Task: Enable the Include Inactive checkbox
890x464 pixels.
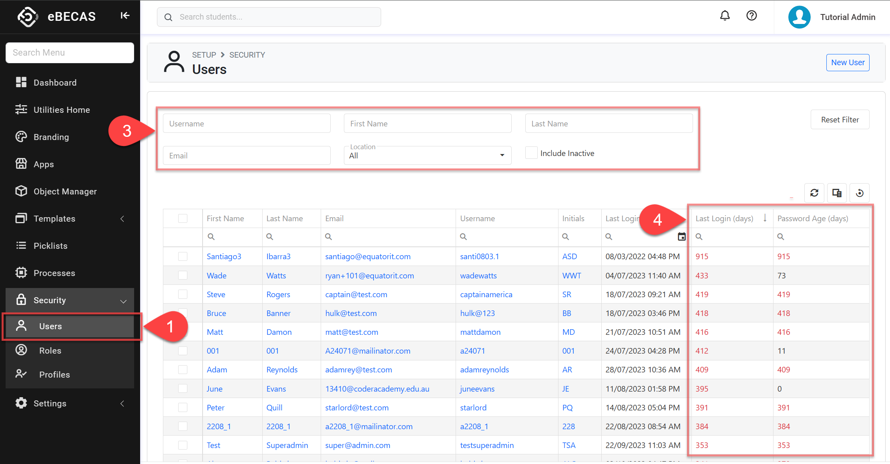Action: (531, 153)
